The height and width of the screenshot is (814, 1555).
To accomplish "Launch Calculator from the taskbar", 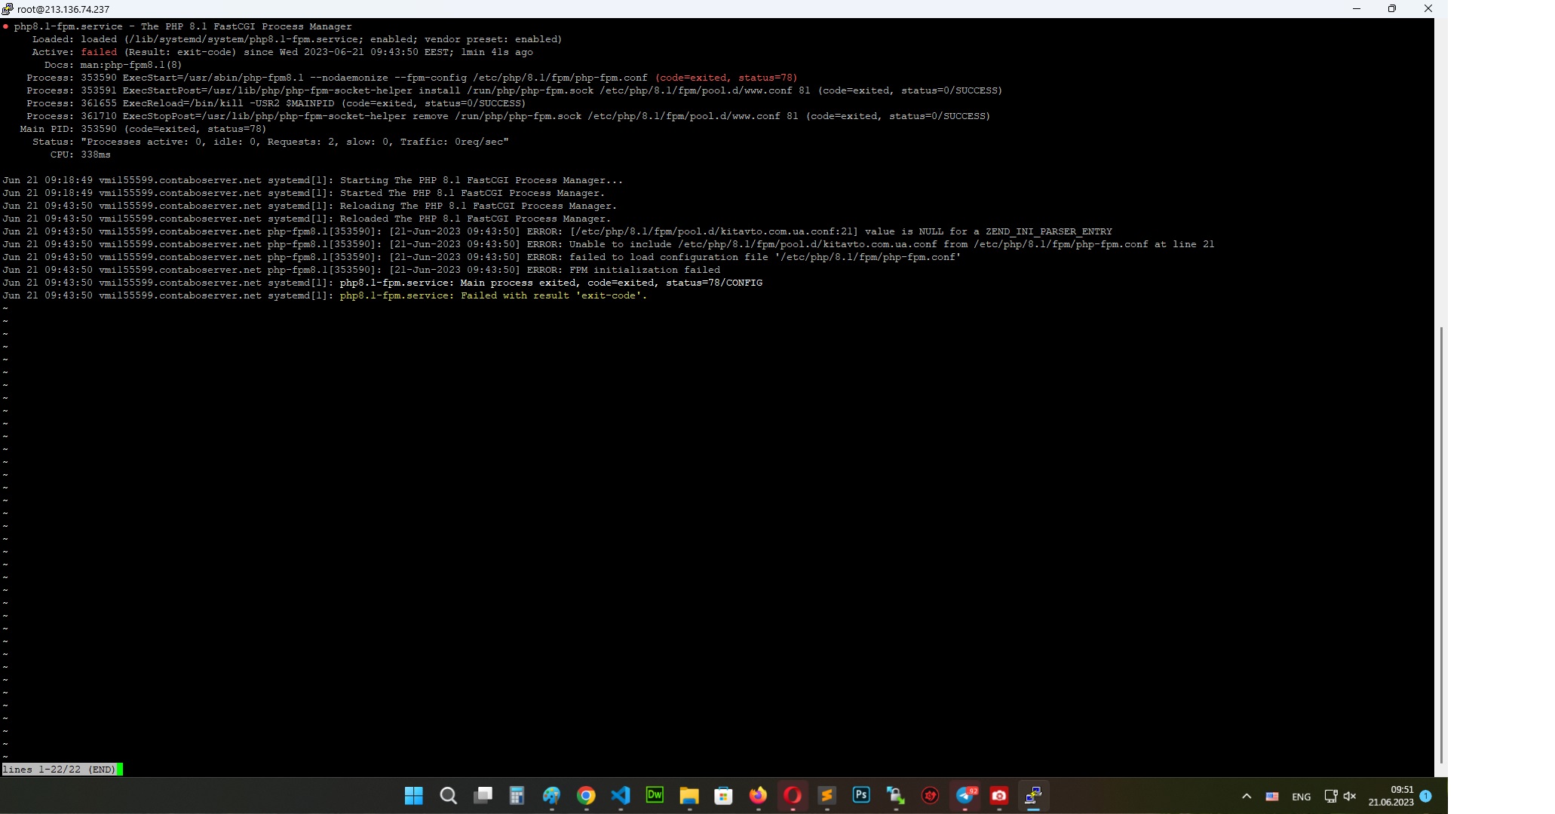I will (517, 796).
